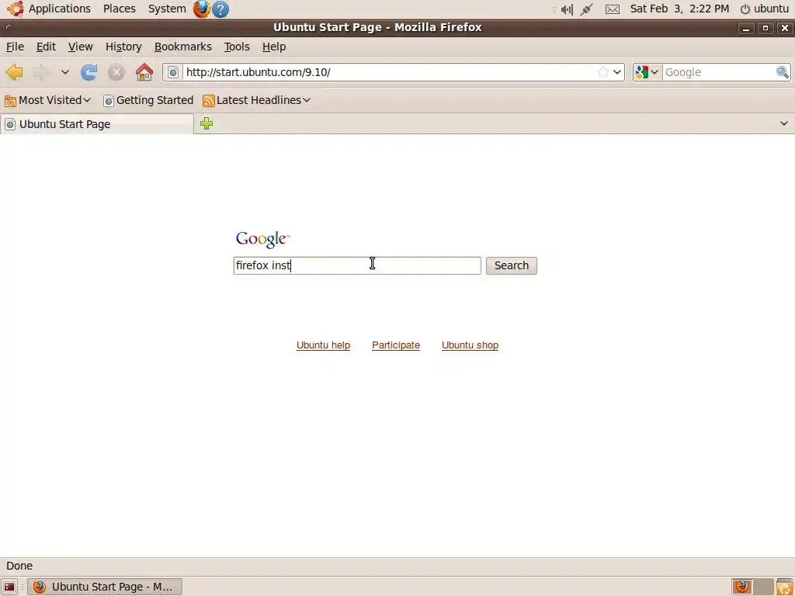Click the URL address field
Viewport: 795px width, 596px height.
(x=388, y=72)
